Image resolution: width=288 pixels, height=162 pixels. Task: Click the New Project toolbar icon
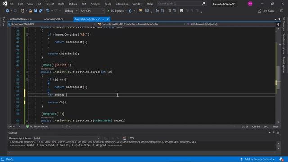click(x=22, y=11)
